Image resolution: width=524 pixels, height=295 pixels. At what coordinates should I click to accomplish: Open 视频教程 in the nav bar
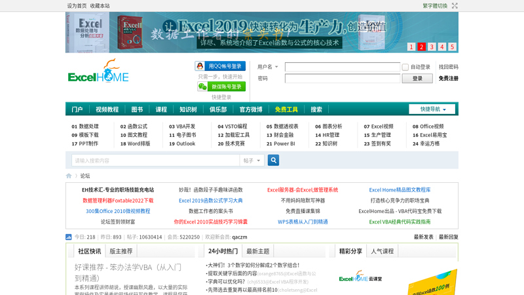tap(107, 109)
